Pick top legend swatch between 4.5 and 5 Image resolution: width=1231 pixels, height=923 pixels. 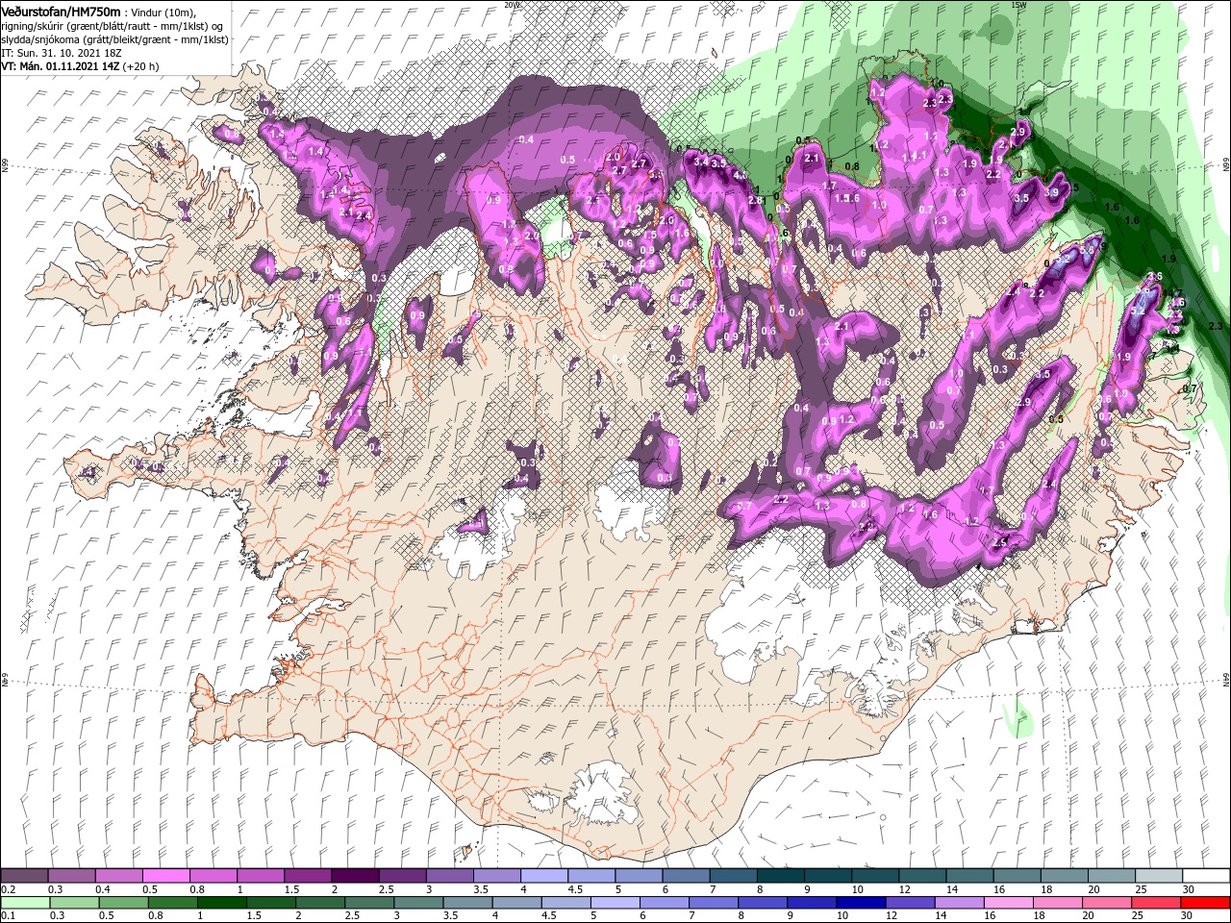coord(590,876)
